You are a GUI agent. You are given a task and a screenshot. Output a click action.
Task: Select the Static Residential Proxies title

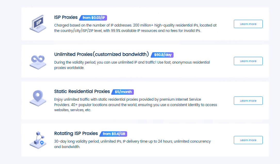tap(82, 91)
